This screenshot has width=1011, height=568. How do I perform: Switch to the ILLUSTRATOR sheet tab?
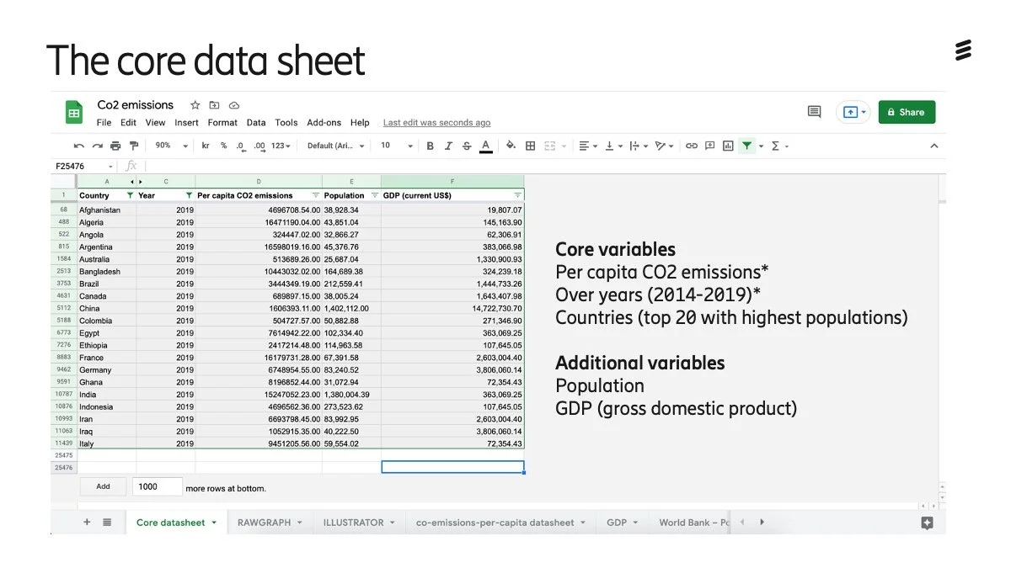(359, 523)
